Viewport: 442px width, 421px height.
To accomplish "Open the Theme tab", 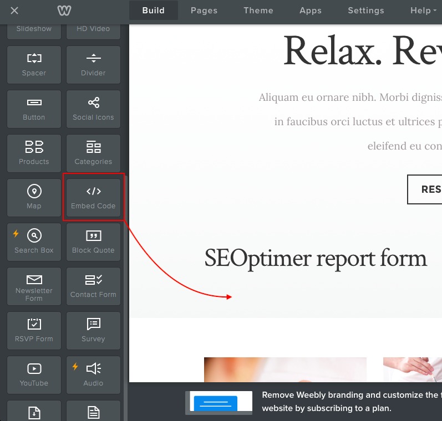I will point(258,11).
